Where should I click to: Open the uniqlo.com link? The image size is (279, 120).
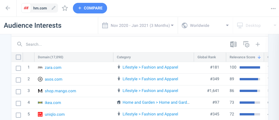55,114
